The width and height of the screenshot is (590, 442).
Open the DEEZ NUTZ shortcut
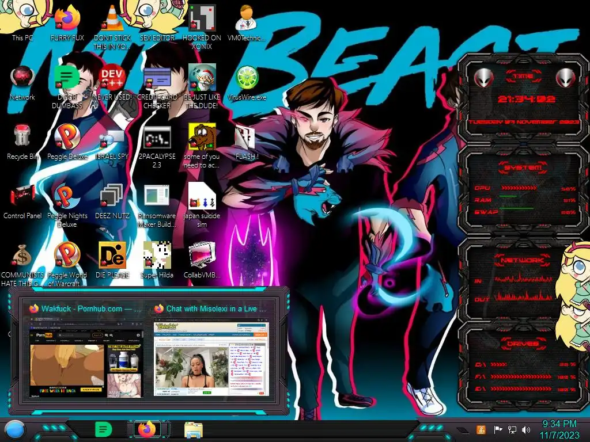click(112, 202)
